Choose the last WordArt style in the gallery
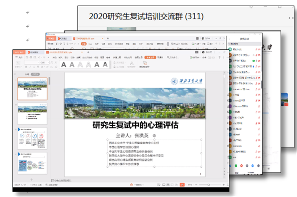 point(105,65)
